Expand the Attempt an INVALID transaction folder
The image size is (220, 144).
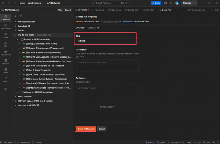[x=17, y=92]
